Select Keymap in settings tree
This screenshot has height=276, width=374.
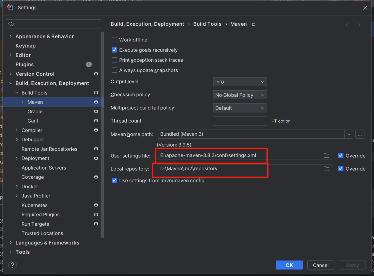(x=26, y=46)
